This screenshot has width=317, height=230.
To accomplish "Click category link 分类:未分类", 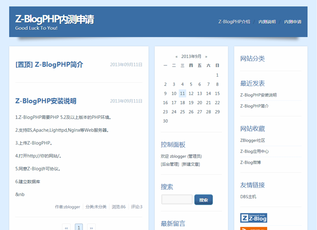I will coord(96,207).
